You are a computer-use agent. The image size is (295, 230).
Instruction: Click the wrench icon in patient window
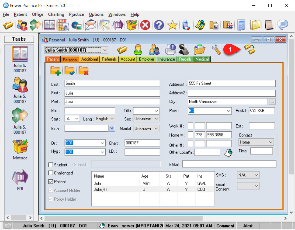(216, 50)
